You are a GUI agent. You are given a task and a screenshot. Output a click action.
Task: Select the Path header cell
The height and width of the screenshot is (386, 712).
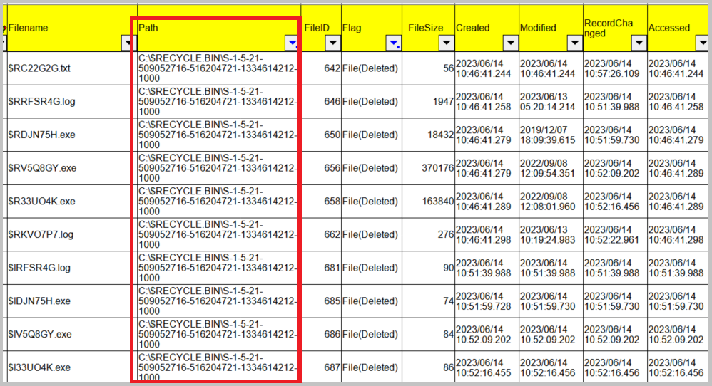coord(219,28)
